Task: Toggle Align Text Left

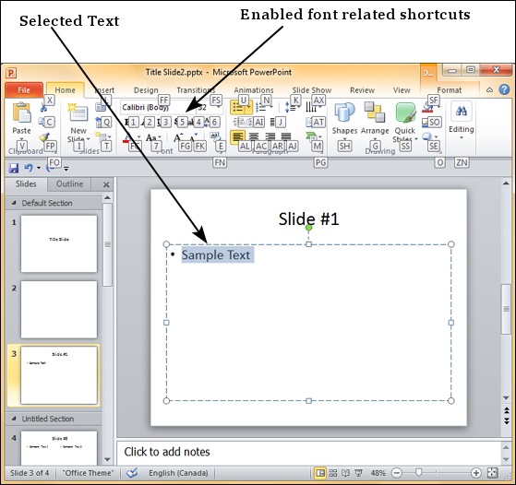Action: 237,136
